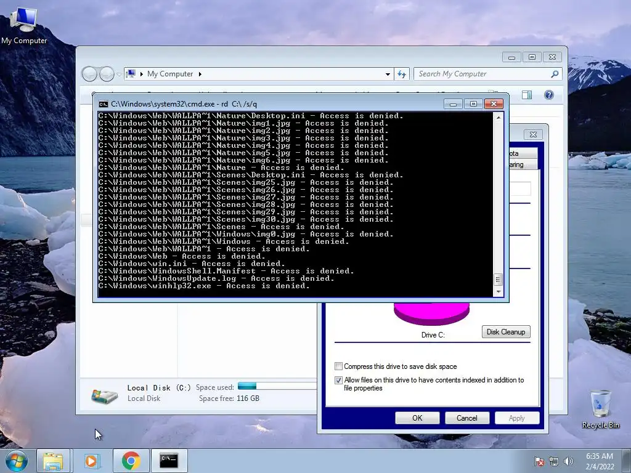Click Apply in the Properties dialog

pos(517,418)
